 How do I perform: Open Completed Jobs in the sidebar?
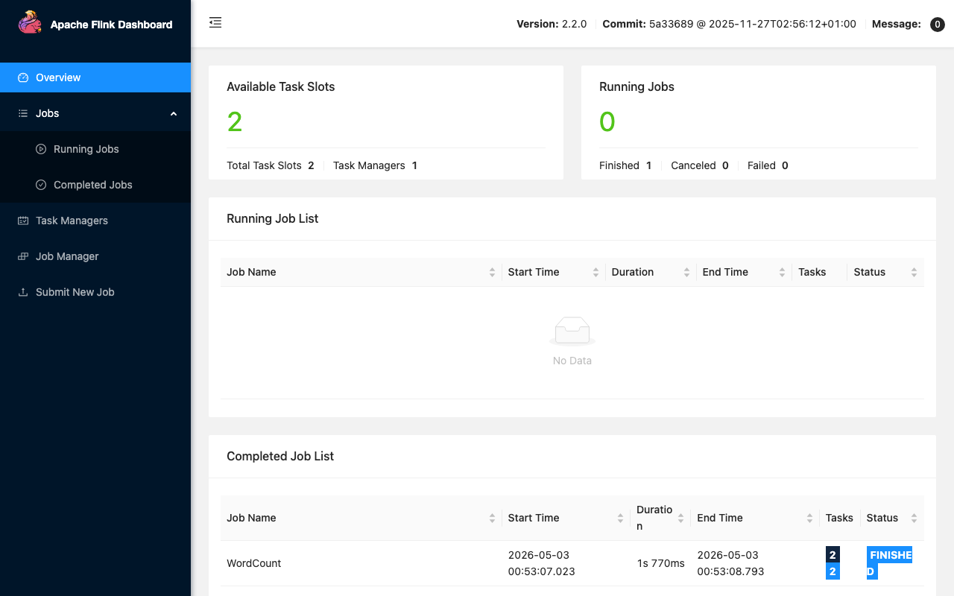95,185
